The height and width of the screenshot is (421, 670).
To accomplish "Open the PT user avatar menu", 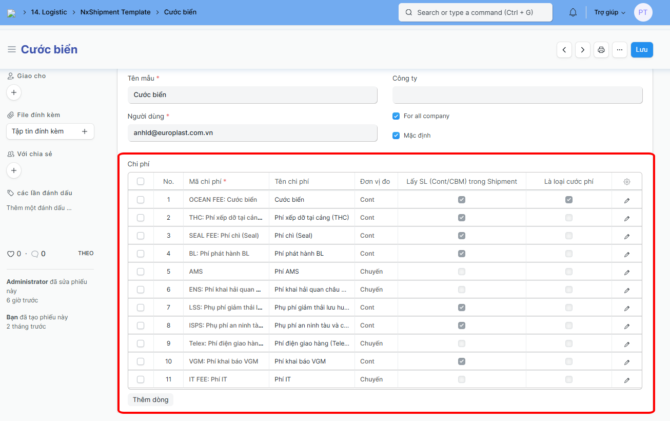I will click(x=643, y=12).
